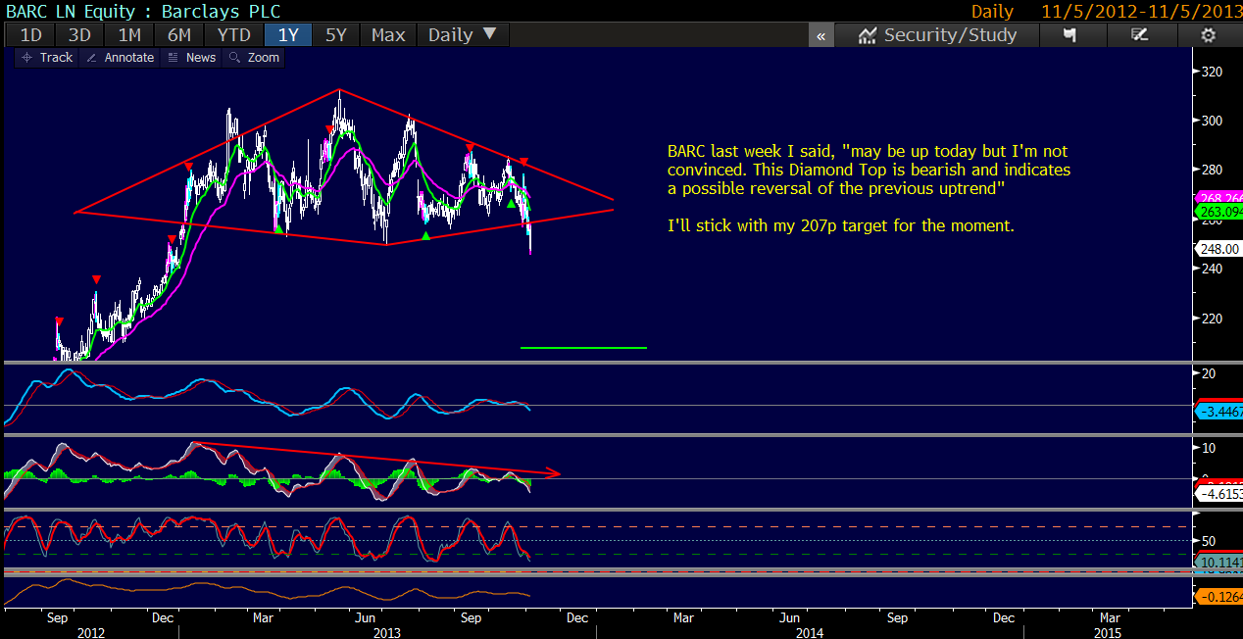Click the -0.1264 bottom indicator label
1243x639 pixels.
pyautogui.click(x=1219, y=596)
